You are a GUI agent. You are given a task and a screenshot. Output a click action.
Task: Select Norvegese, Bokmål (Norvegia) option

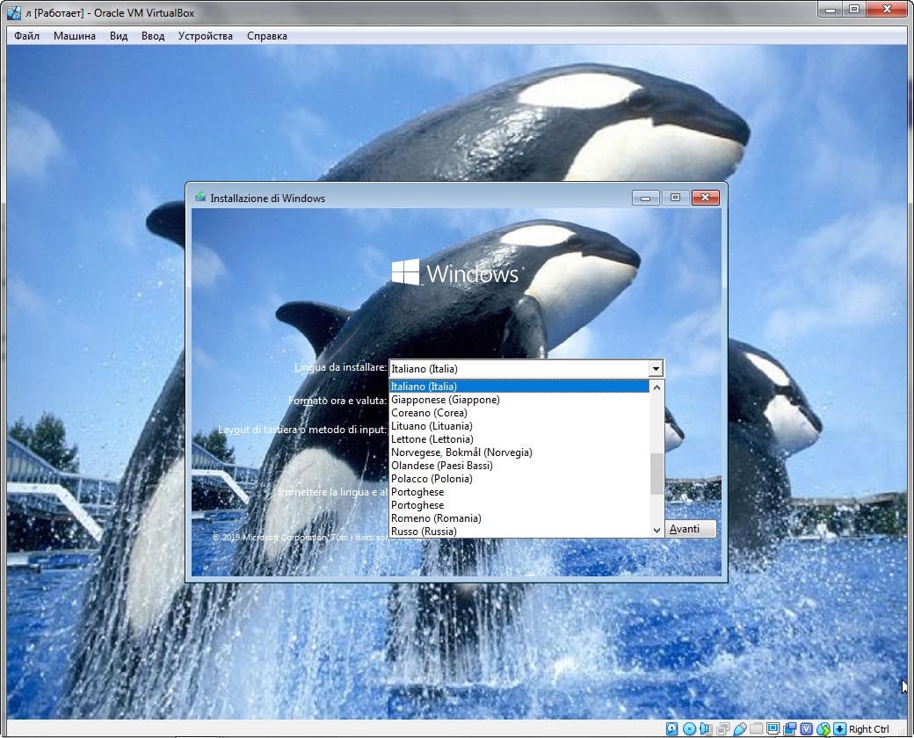coord(461,452)
